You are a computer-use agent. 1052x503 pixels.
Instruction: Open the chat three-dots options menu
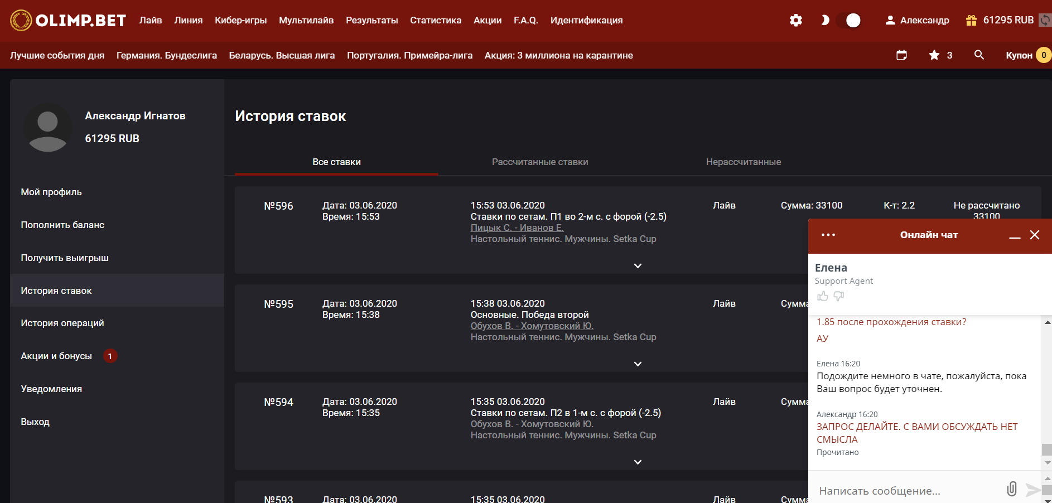coord(828,235)
